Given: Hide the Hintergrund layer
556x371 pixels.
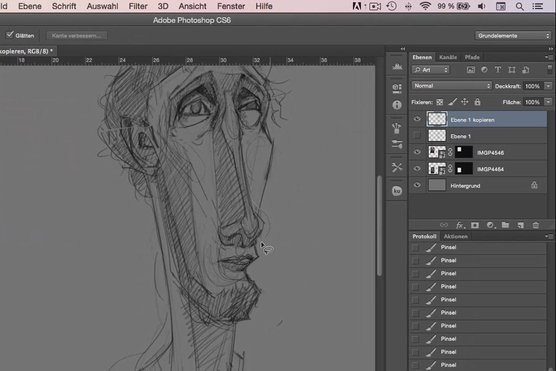Looking at the screenshot, I should coord(417,185).
